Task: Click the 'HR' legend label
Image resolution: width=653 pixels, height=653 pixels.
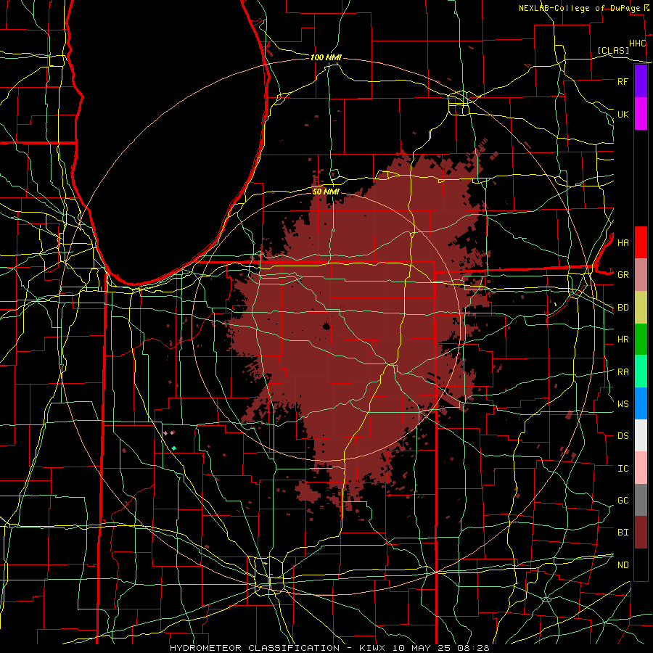Action: pos(623,340)
